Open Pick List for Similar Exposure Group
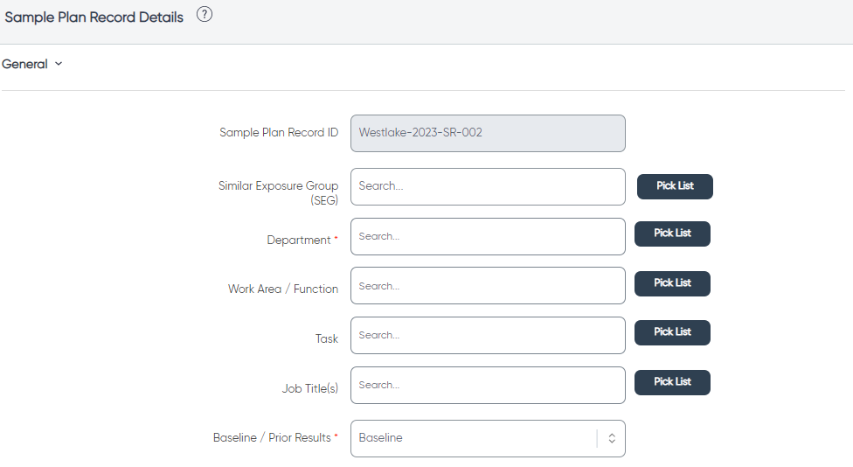 pyautogui.click(x=675, y=186)
